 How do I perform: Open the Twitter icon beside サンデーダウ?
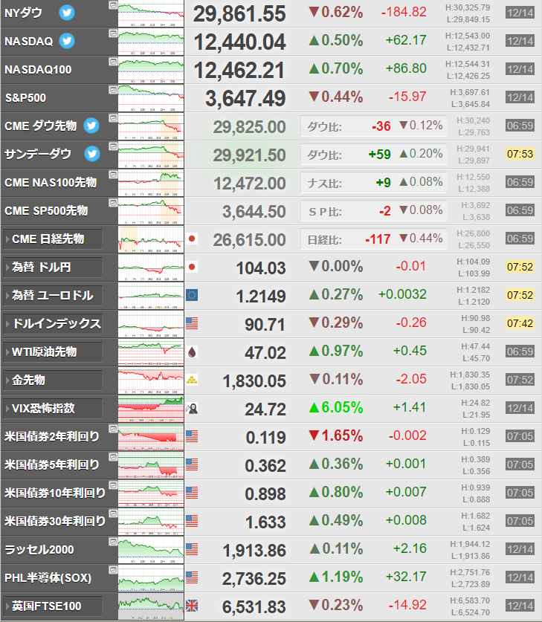[x=92, y=154]
